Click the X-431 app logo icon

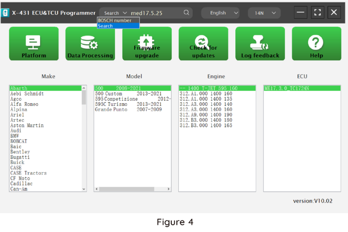(5, 13)
